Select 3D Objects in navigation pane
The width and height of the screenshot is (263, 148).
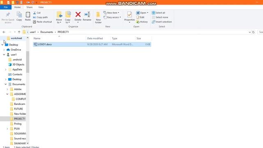18,65
